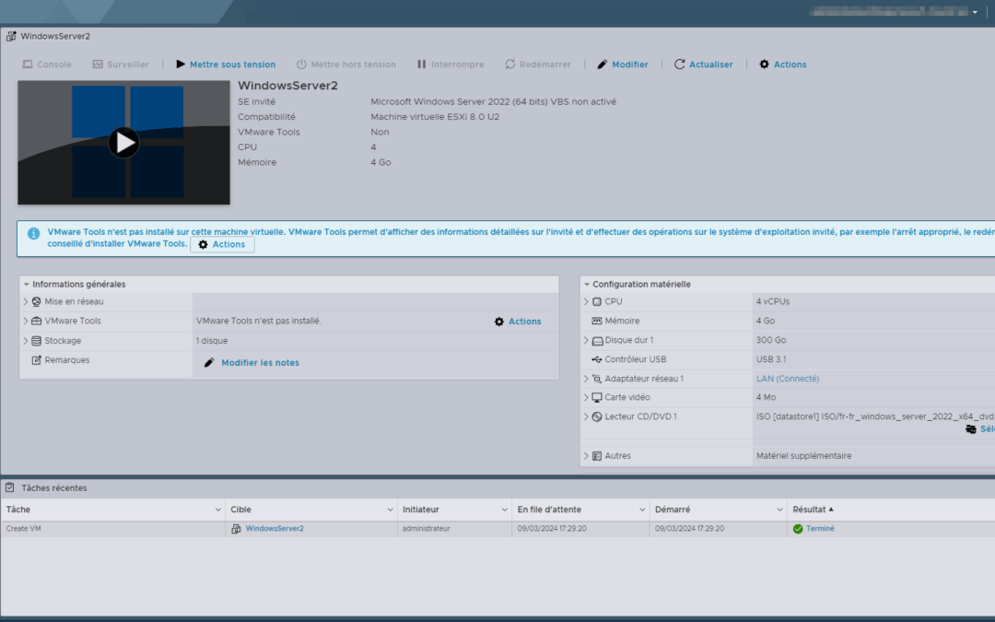Open Actions in the VMware Tools banner
Screen dimensions: 995x622
tap(222, 244)
